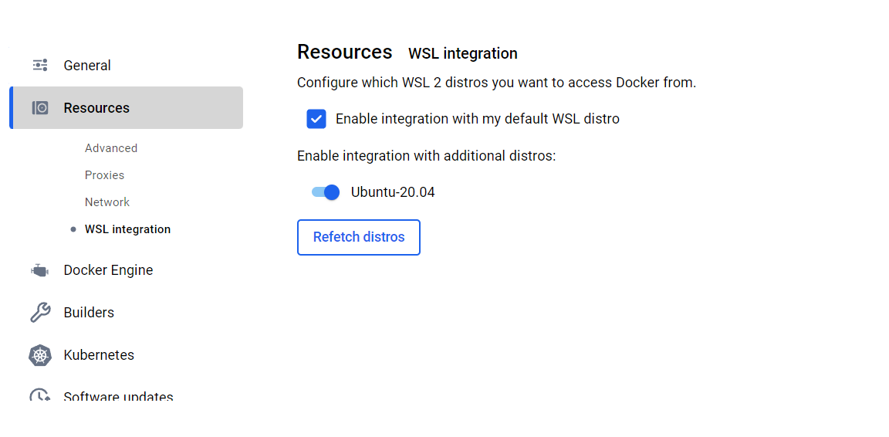Click the Resources icon in sidebar
This screenshot has height=437, width=889.
tap(40, 108)
